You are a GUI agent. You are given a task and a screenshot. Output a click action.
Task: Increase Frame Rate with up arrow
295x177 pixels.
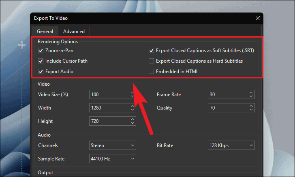pyautogui.click(x=251, y=93)
